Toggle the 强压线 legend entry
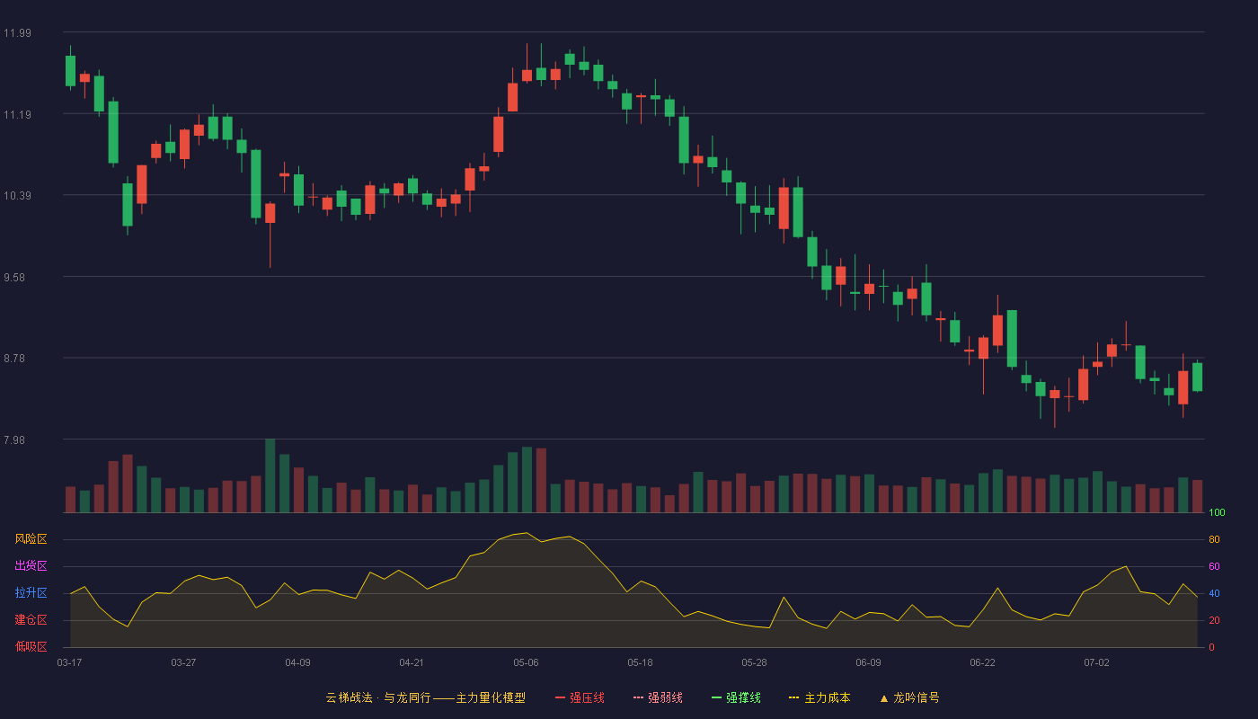Screen dimensions: 1258x719 580,697
